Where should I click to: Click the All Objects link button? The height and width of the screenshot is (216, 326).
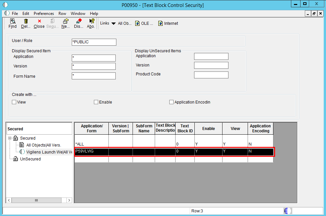(125, 23)
